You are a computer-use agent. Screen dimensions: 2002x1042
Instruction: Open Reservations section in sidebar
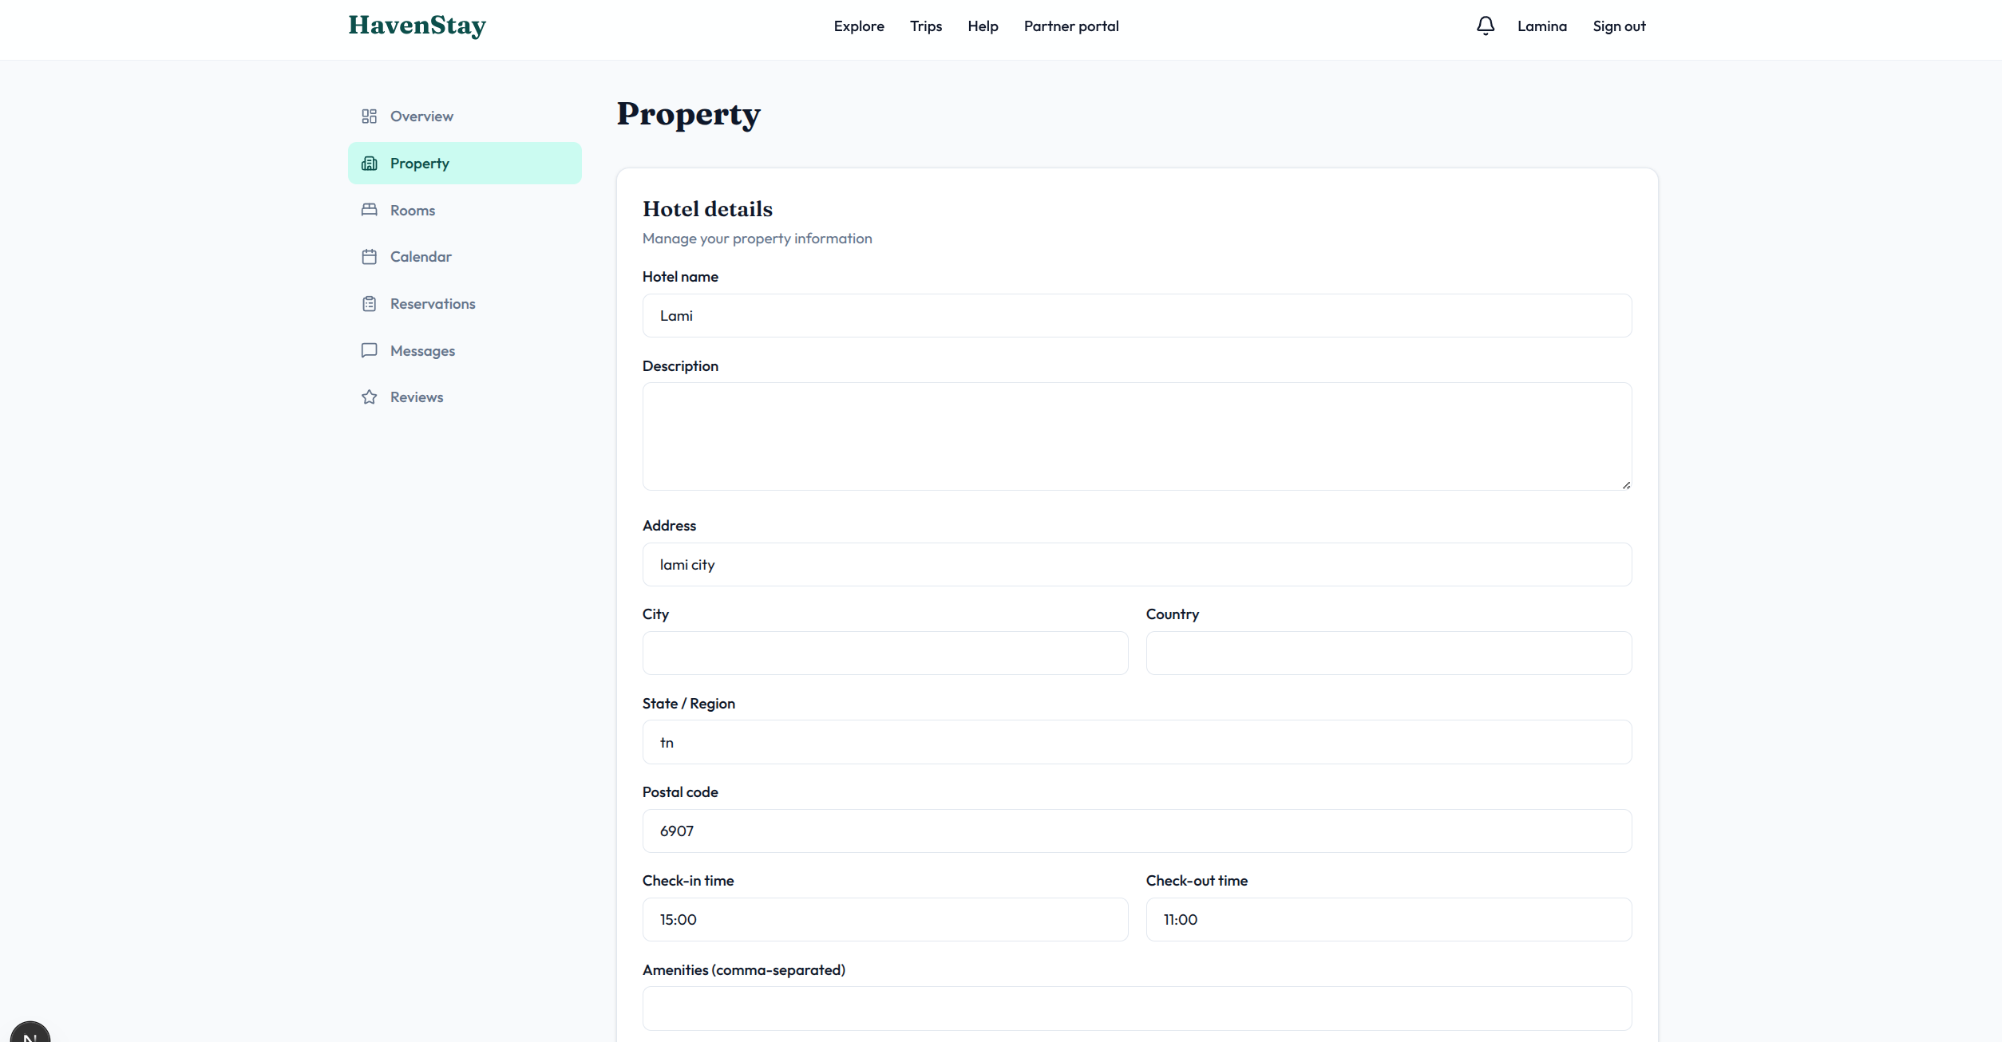465,304
